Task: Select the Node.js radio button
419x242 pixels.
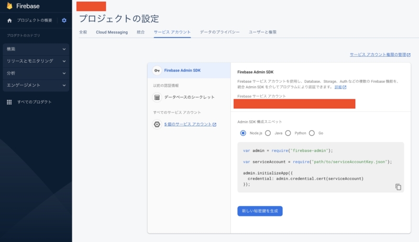Action: point(243,133)
